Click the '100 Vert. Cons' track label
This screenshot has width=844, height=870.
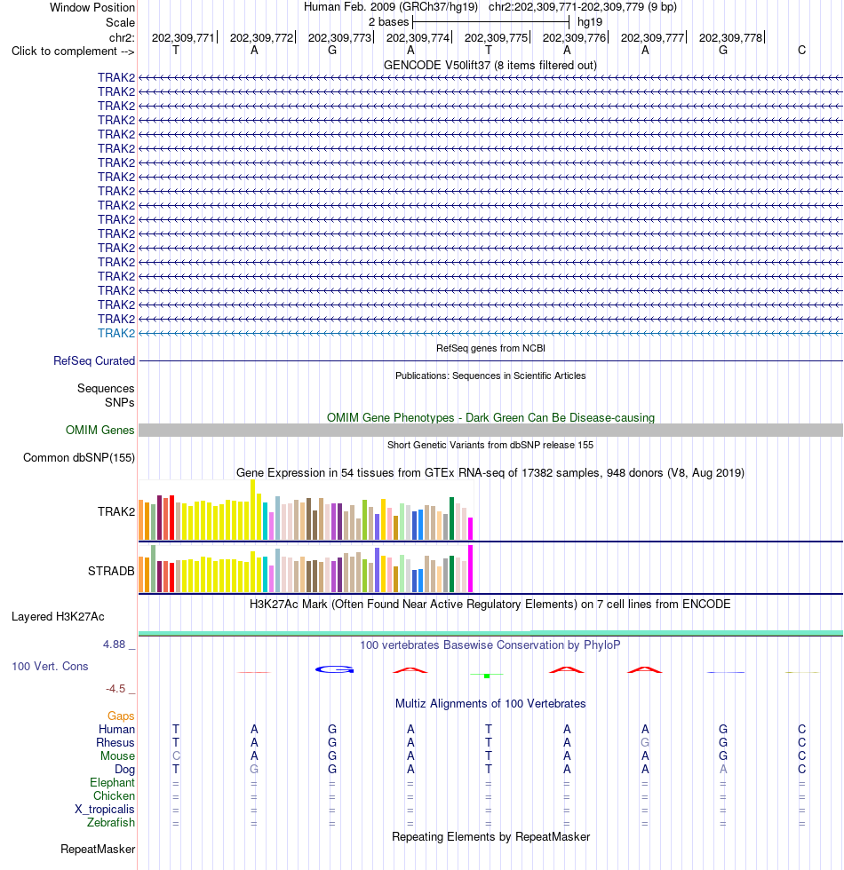(50, 667)
